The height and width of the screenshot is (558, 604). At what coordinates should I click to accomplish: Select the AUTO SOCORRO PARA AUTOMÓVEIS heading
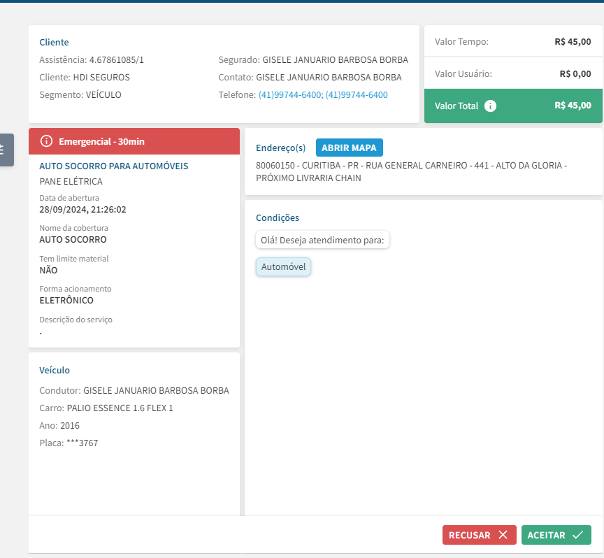point(113,166)
